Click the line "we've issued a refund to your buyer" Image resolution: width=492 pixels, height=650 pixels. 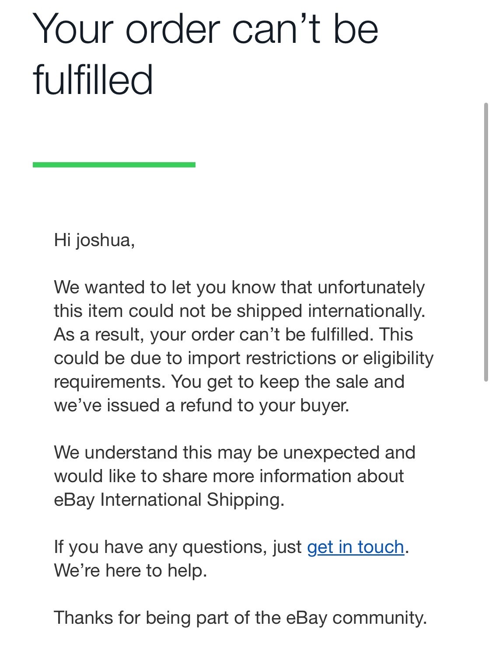pyautogui.click(x=201, y=406)
